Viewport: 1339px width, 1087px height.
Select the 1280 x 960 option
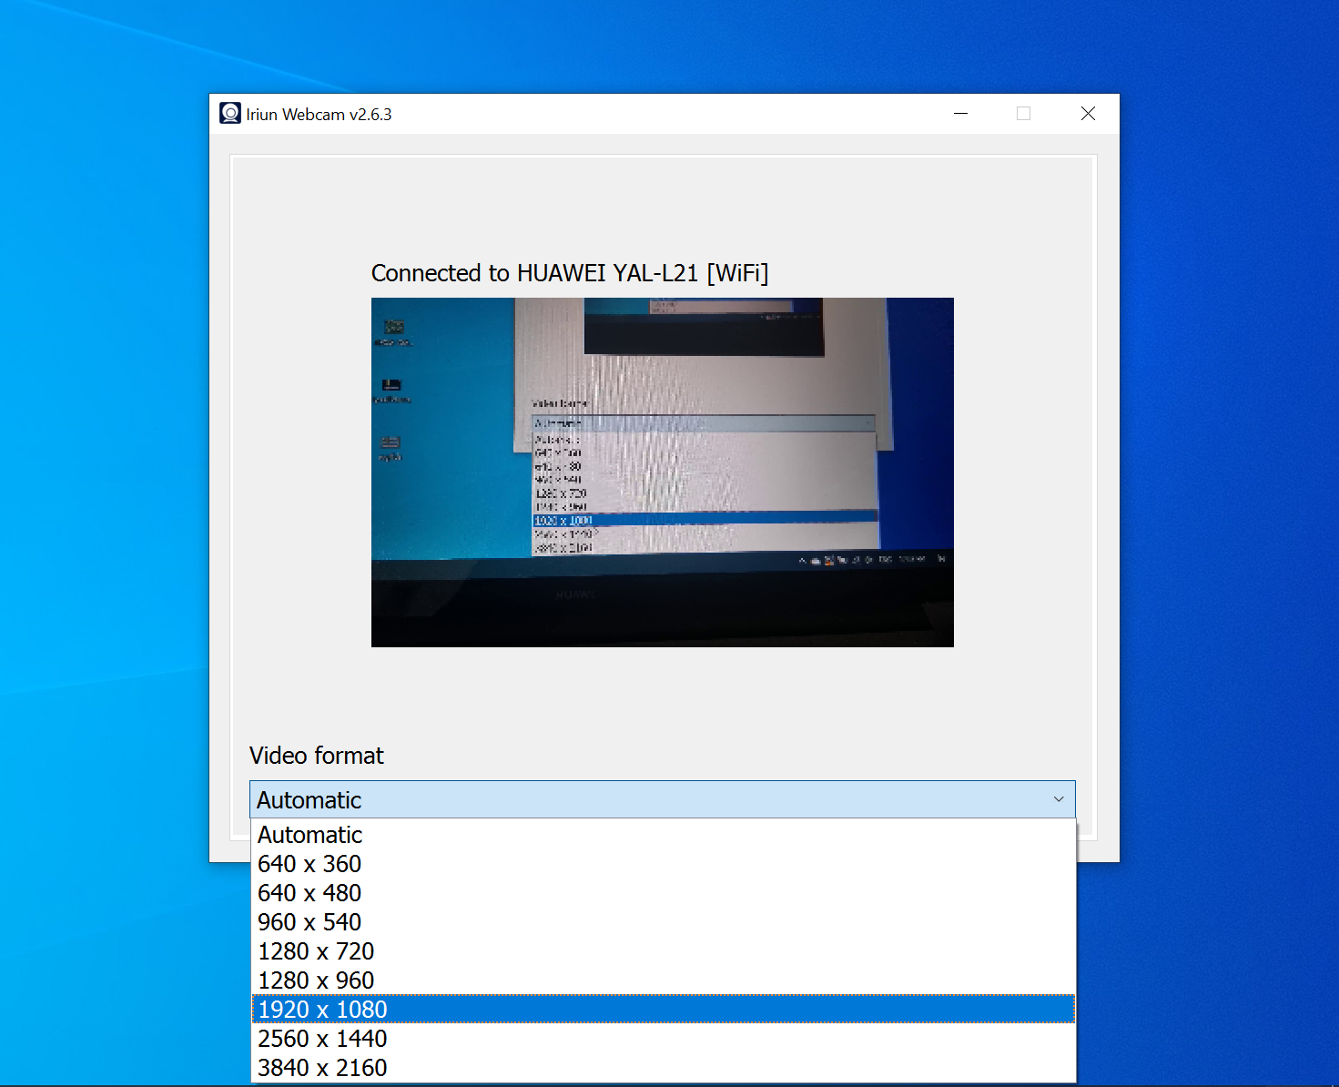point(664,980)
